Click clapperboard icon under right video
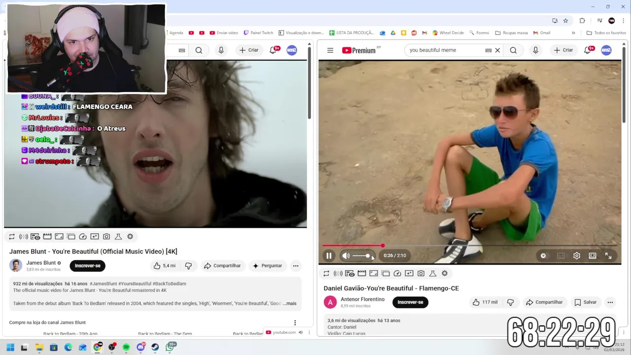 coord(362,273)
